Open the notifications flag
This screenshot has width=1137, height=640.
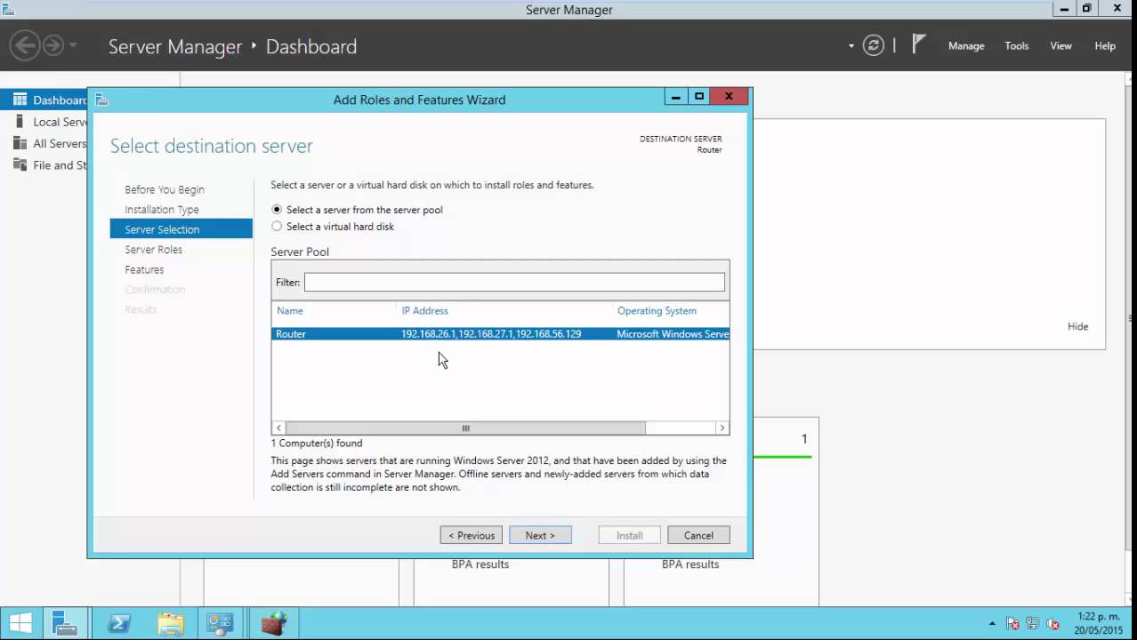click(x=919, y=44)
